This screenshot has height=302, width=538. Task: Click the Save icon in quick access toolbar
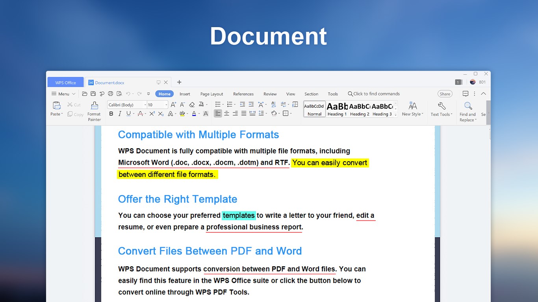pos(93,94)
